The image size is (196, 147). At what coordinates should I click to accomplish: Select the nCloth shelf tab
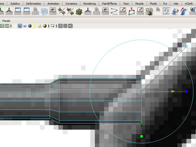point(188,4)
